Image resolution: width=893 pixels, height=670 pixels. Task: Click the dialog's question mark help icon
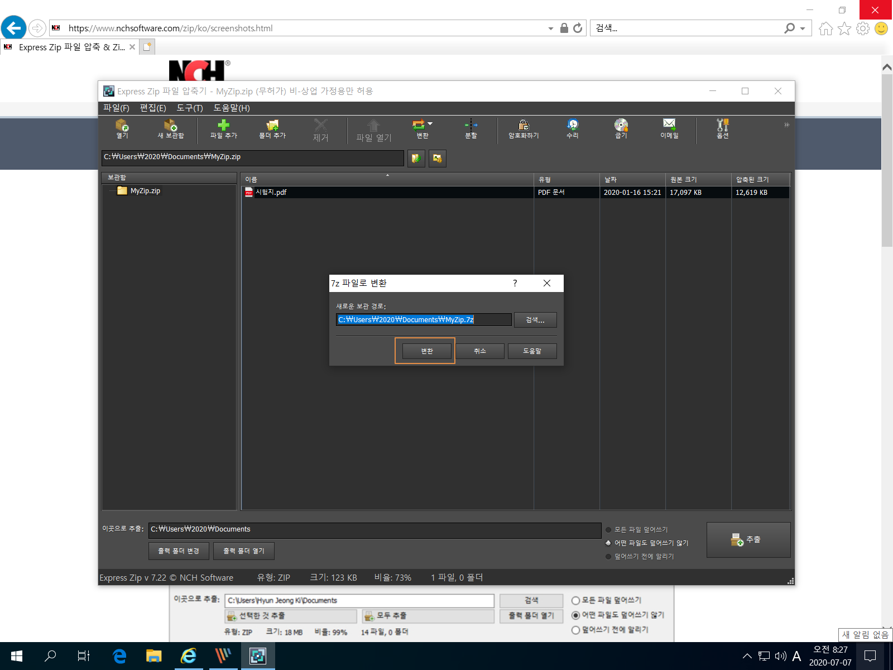click(515, 283)
